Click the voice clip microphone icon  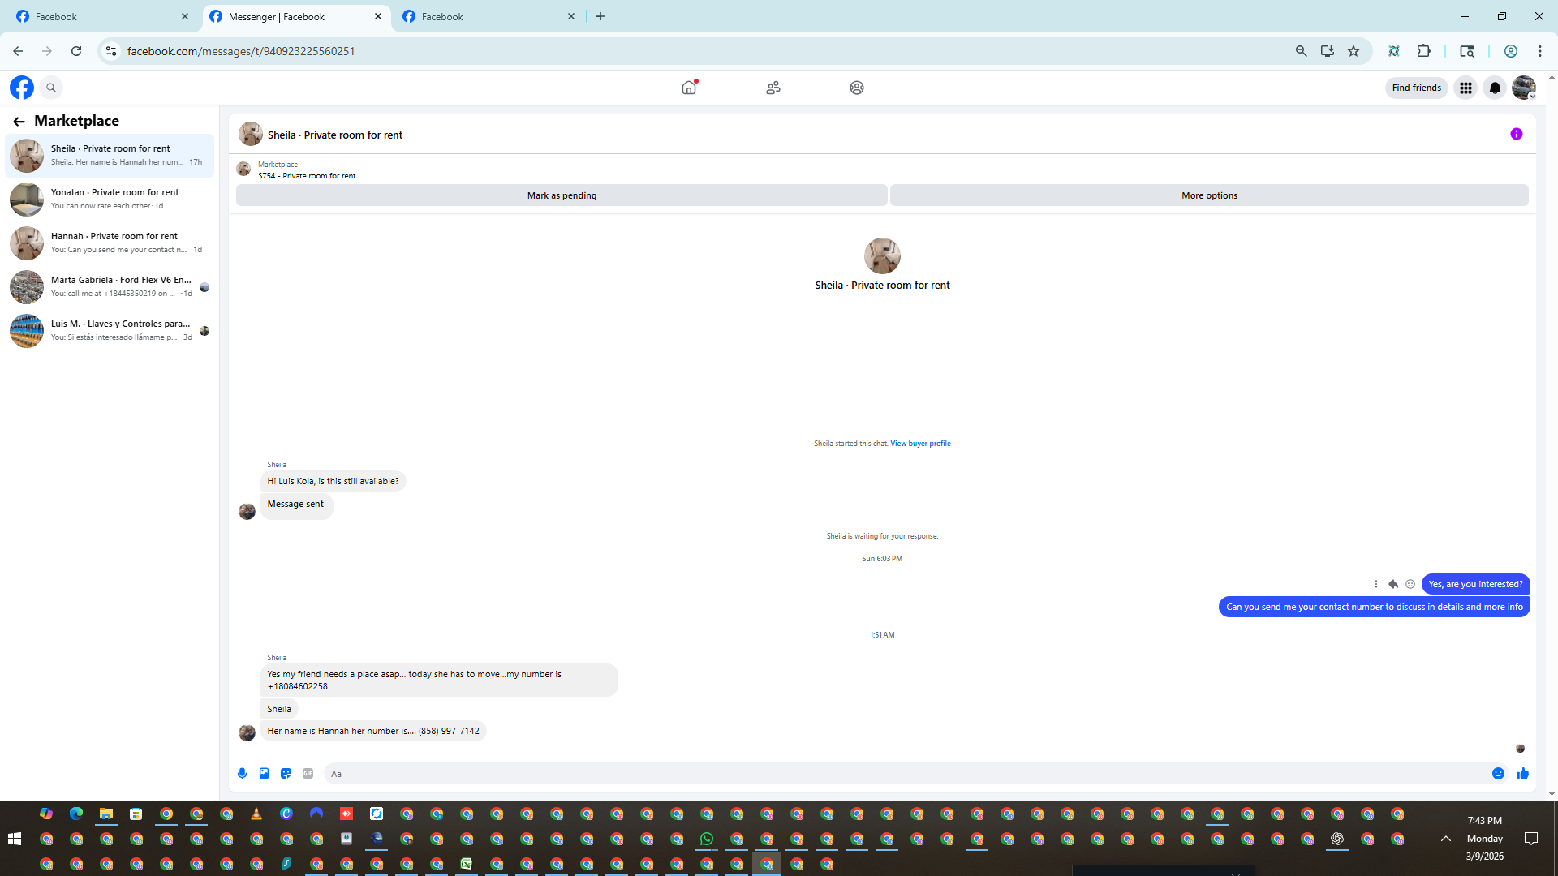pos(242,774)
